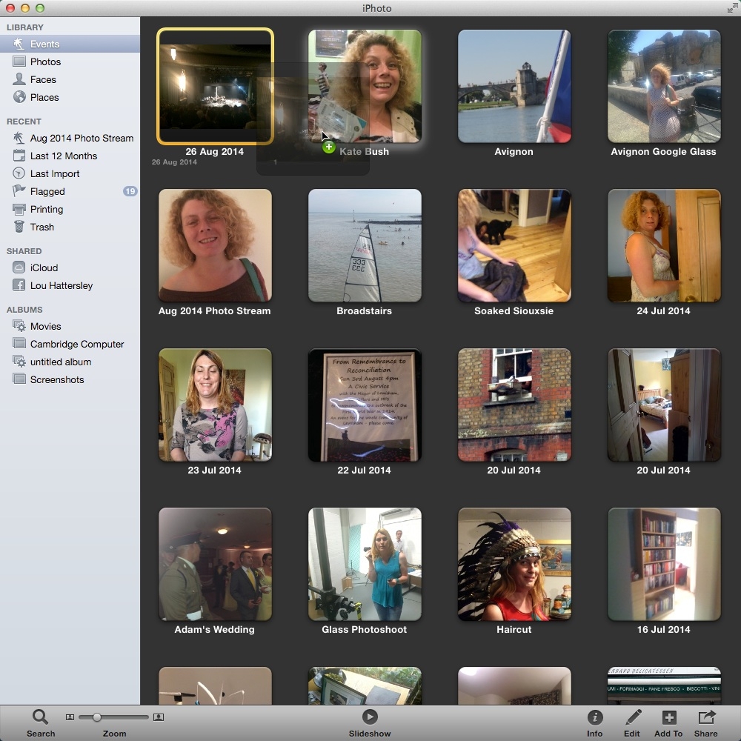
Task: Click the "16 Jul 2014" event title
Action: click(x=663, y=629)
